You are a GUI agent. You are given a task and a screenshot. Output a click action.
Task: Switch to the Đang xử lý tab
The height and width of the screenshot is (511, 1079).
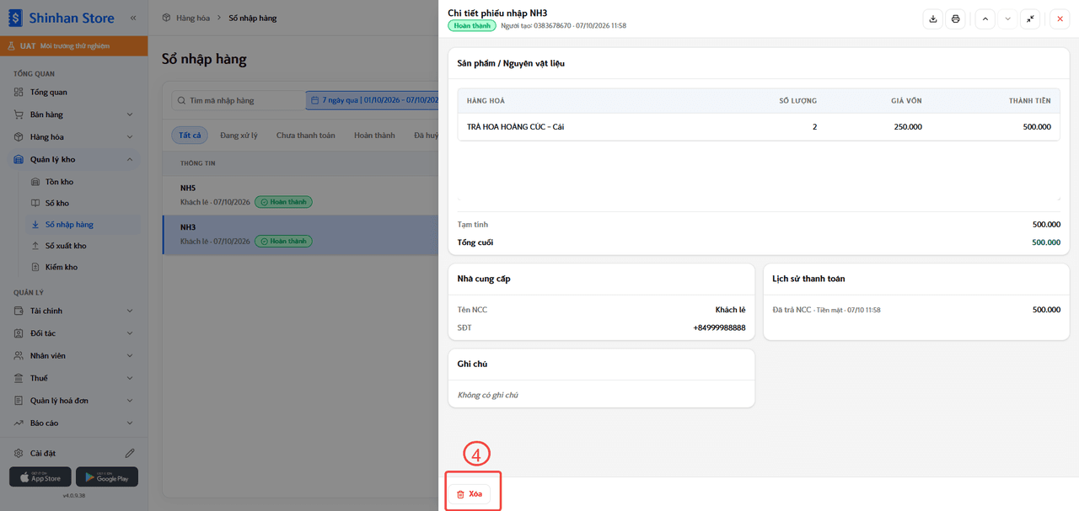click(239, 136)
